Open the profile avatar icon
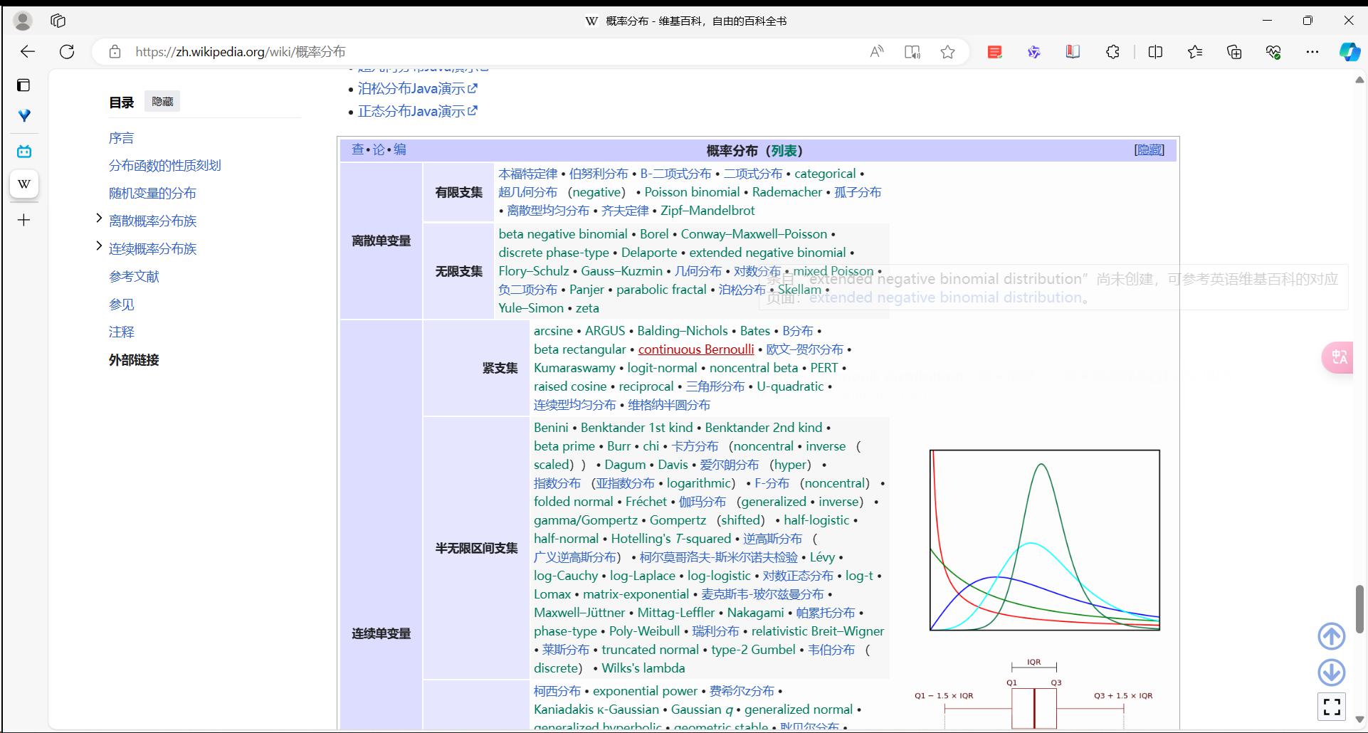This screenshot has width=1368, height=733. coord(23,21)
